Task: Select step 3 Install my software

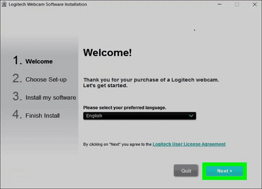Action: point(44,97)
